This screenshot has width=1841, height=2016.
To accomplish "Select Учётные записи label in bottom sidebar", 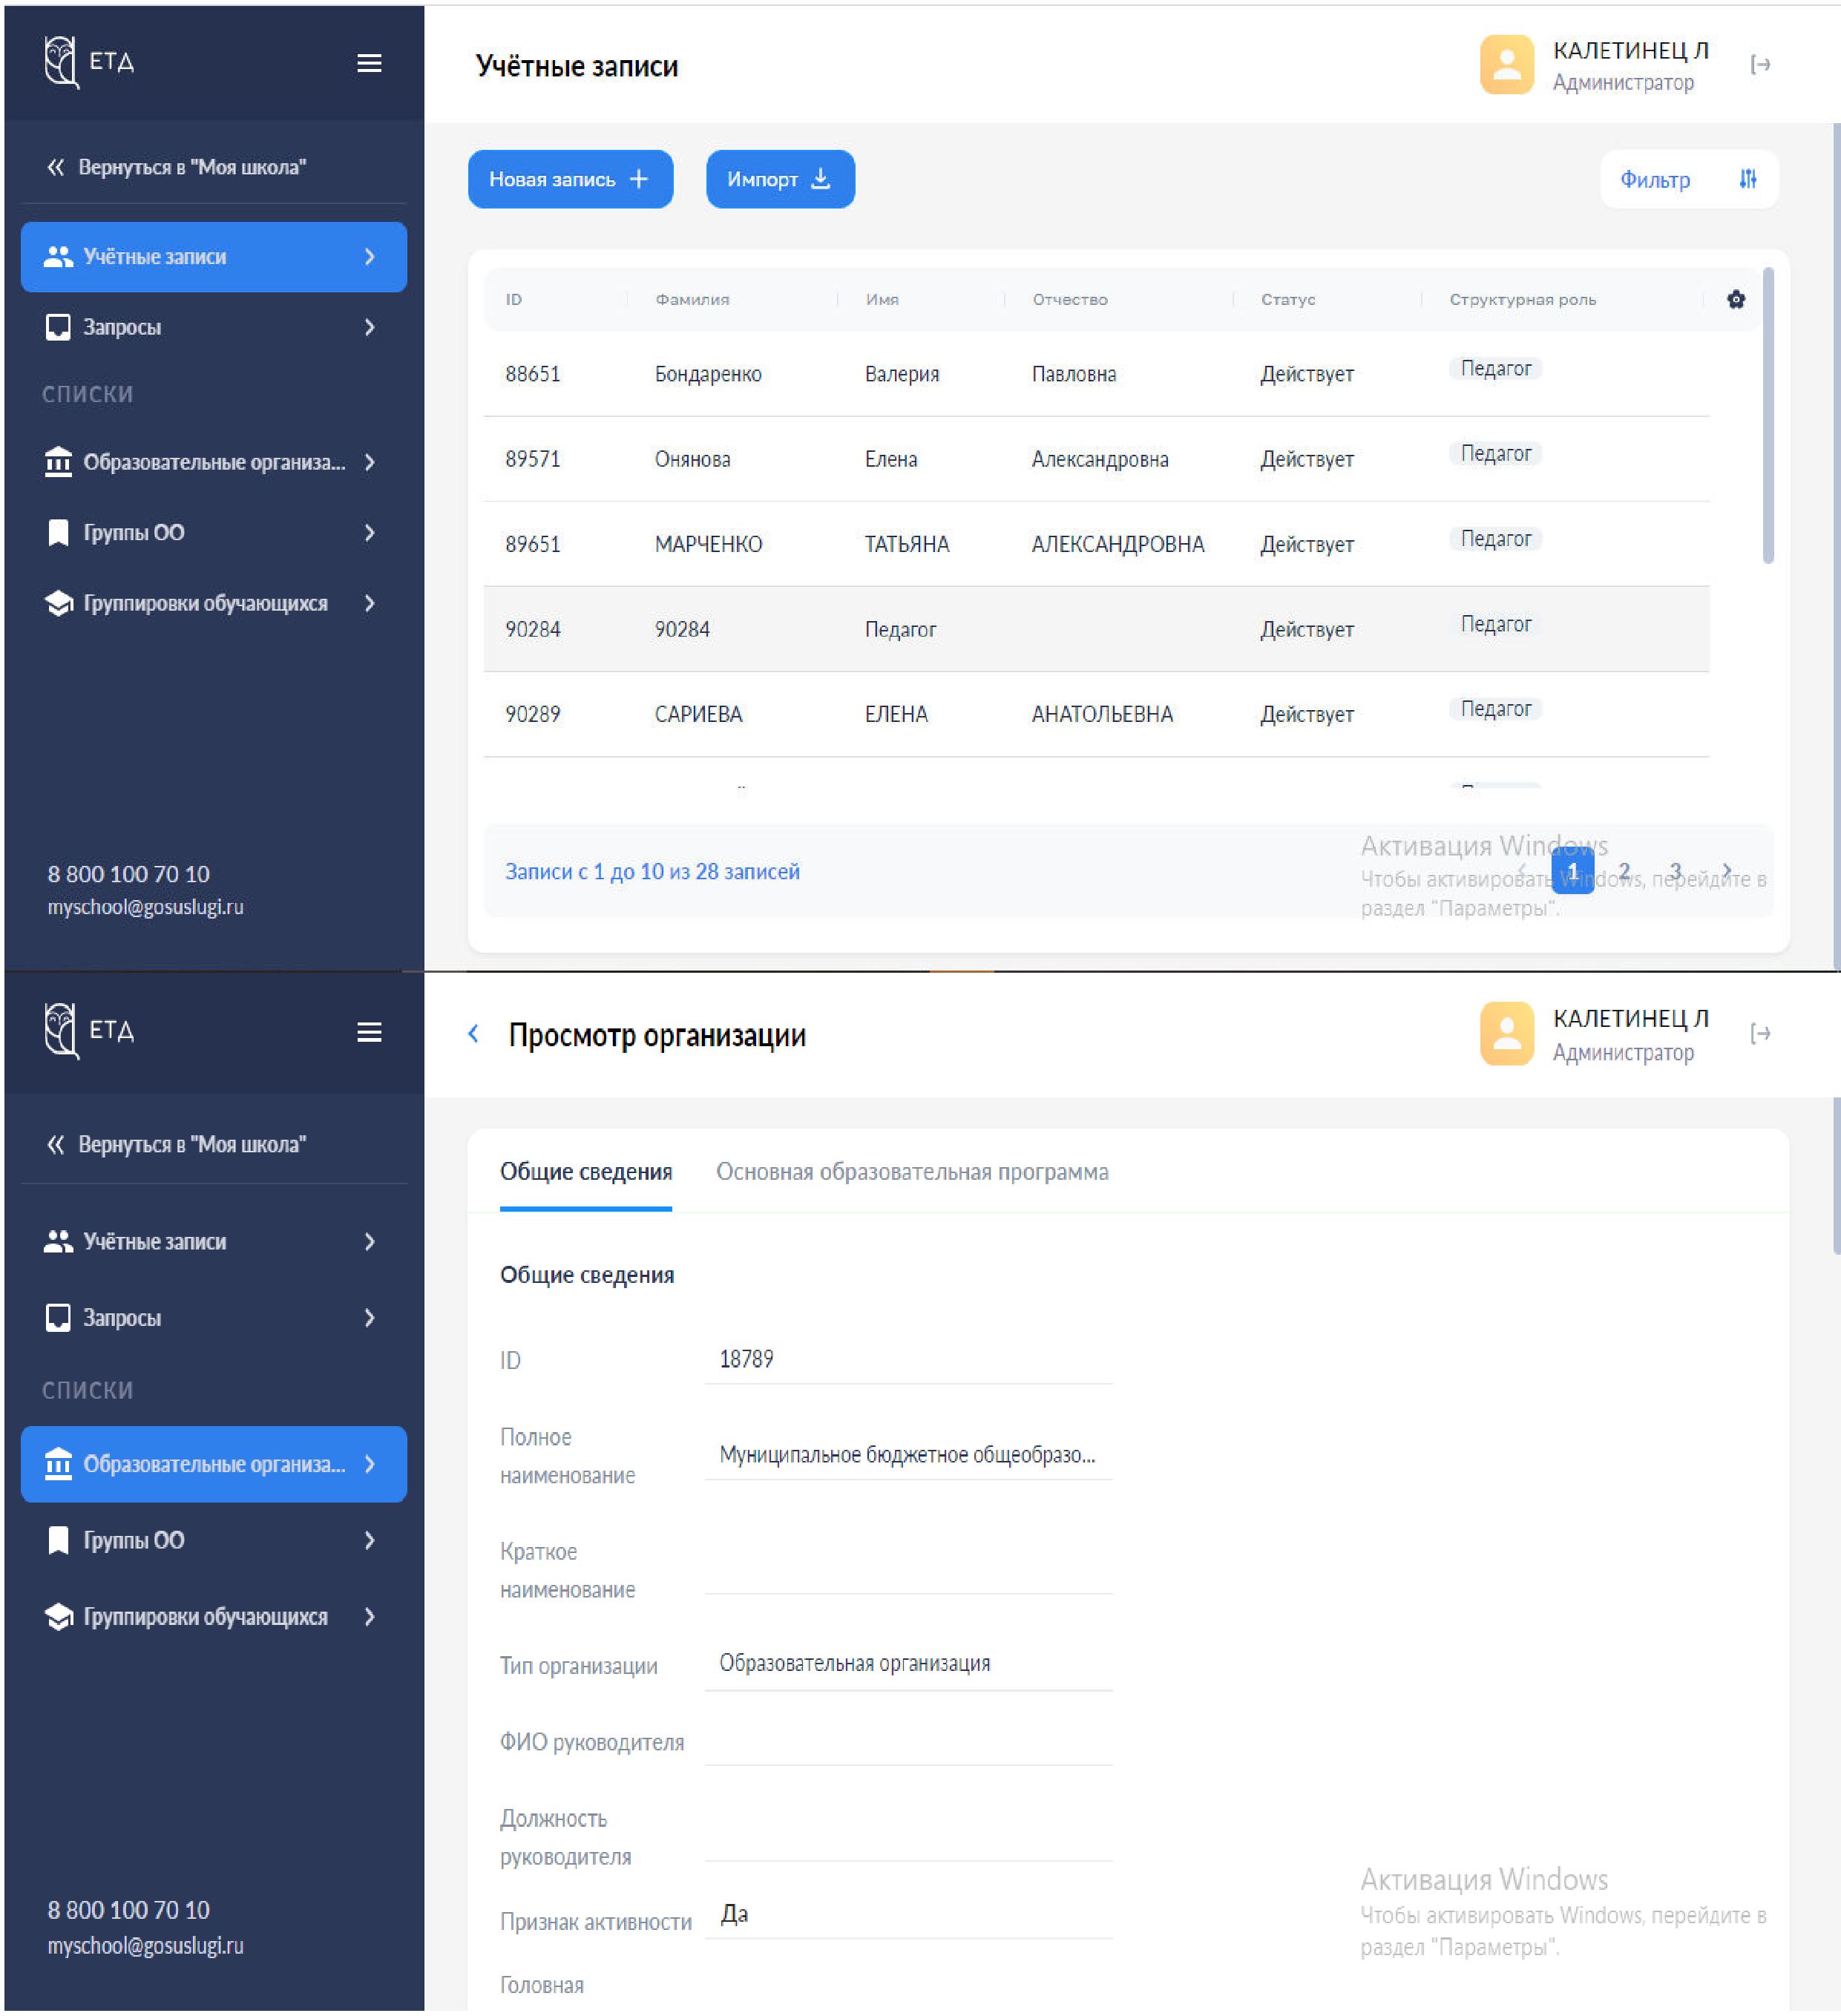I will [x=155, y=1241].
